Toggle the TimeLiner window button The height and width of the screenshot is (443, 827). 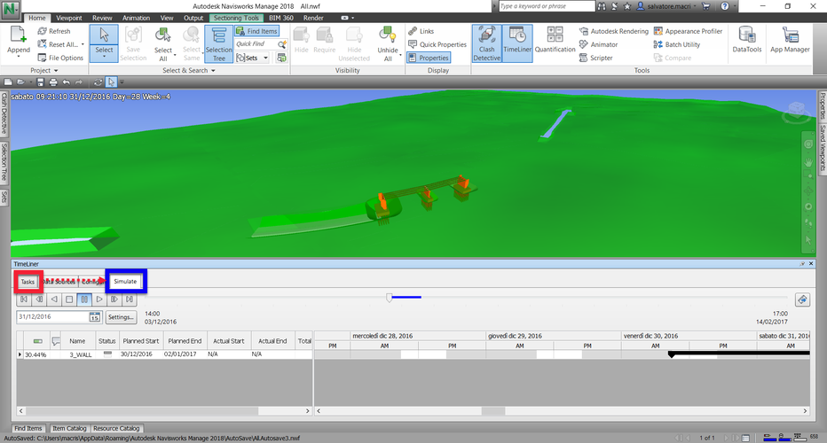pyautogui.click(x=516, y=43)
